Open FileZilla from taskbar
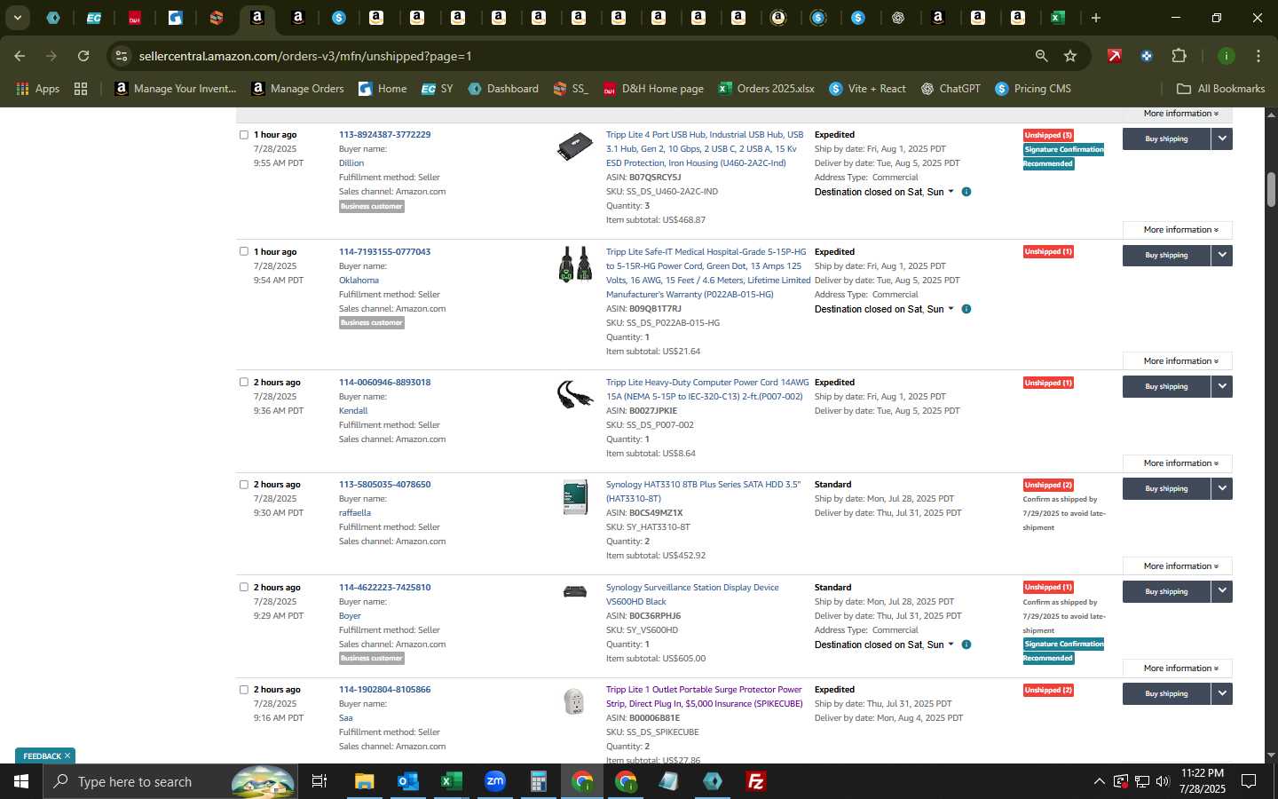 756,781
